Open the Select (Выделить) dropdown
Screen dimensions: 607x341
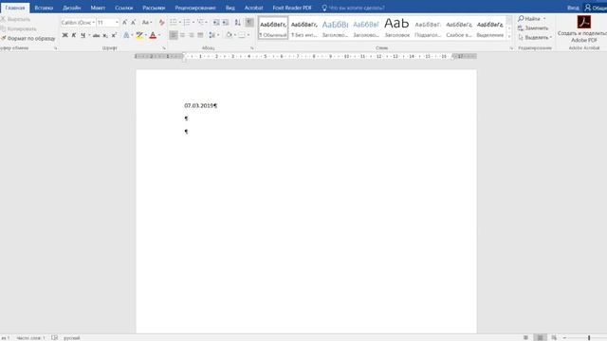(535, 38)
